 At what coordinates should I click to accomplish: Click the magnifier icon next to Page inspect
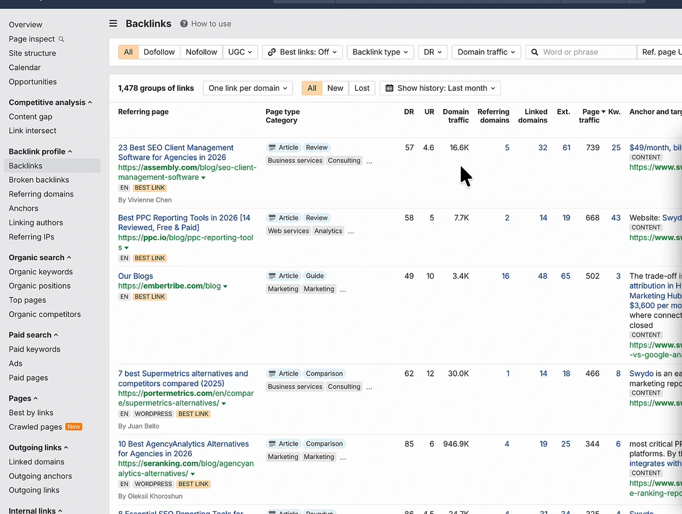(x=61, y=39)
